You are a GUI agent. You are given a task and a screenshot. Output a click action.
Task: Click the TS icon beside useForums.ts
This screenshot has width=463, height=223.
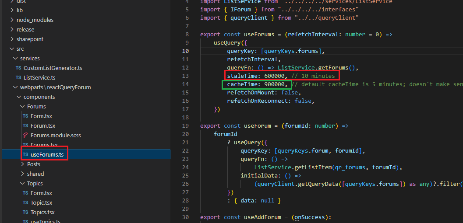click(25, 154)
